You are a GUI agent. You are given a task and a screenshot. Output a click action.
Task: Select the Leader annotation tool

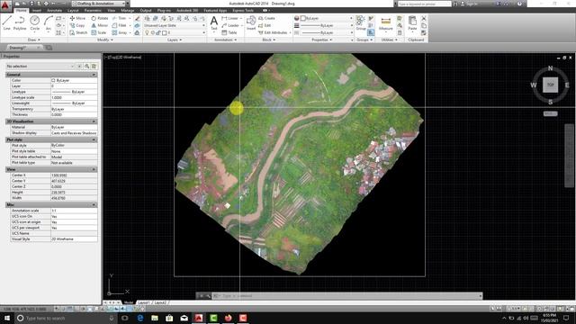click(230, 25)
